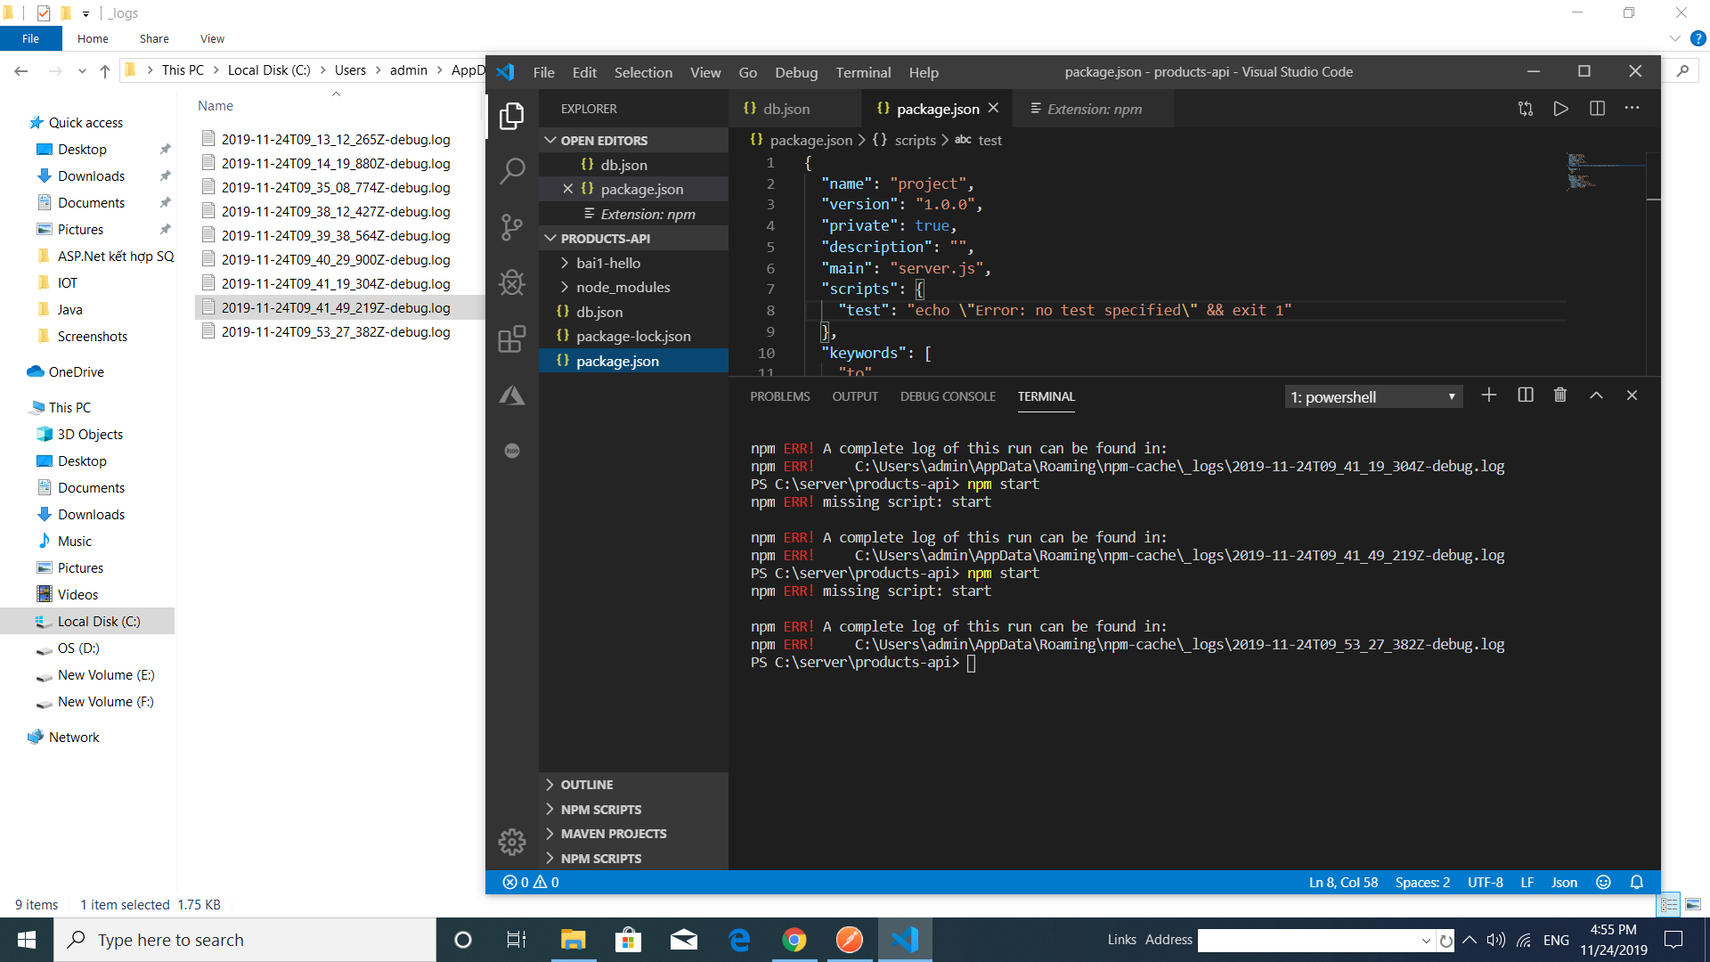Click the scripts breadcrumb segment
Viewport: 1710px width, 962px height.
[x=915, y=140]
